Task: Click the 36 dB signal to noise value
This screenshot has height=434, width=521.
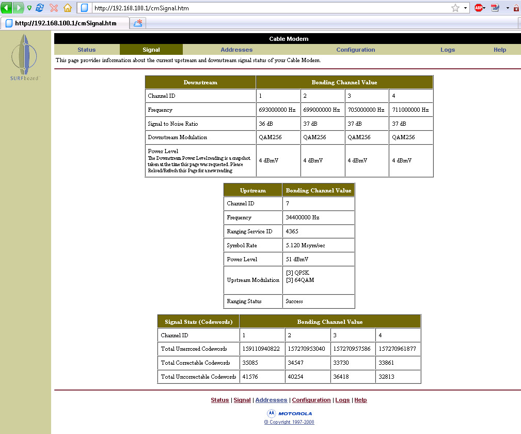Action: 266,124
